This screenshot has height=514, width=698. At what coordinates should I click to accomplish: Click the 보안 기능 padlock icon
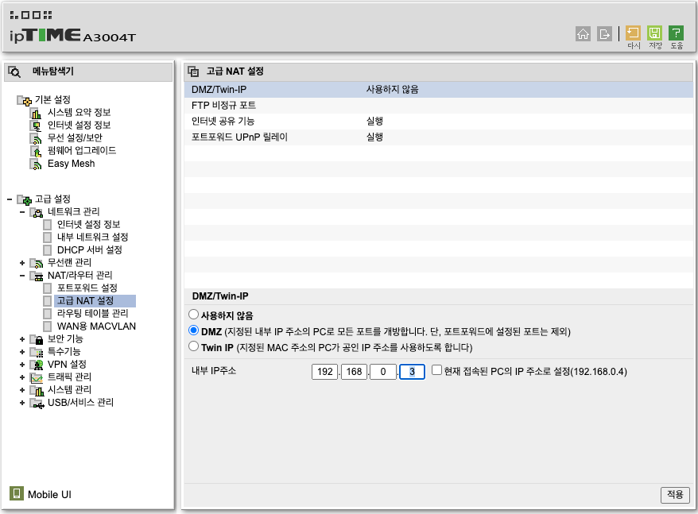(x=36, y=339)
